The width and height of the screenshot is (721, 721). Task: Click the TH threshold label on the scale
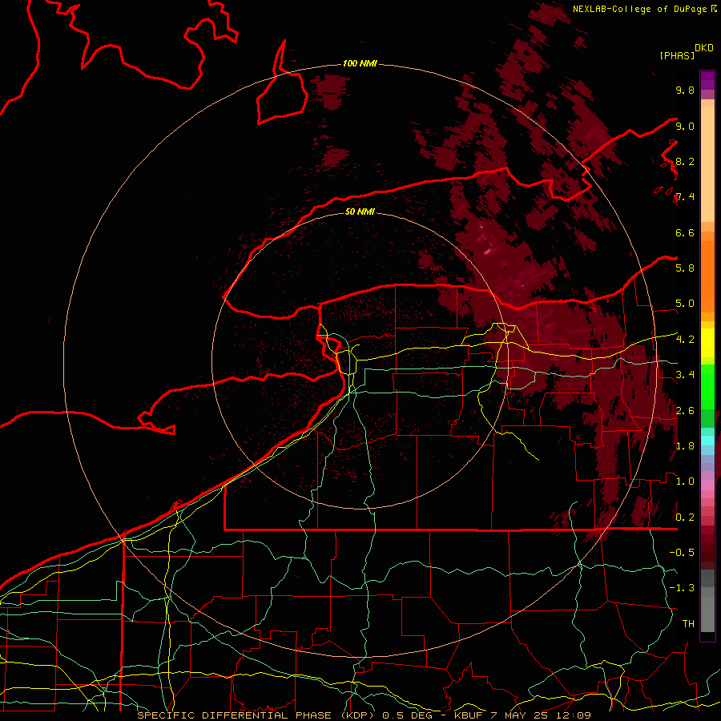[x=688, y=624]
